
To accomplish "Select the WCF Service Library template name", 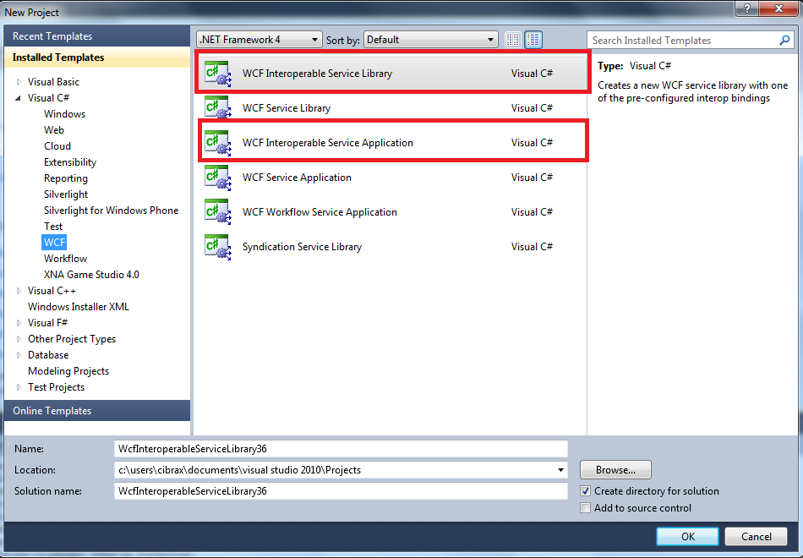I will (x=287, y=108).
